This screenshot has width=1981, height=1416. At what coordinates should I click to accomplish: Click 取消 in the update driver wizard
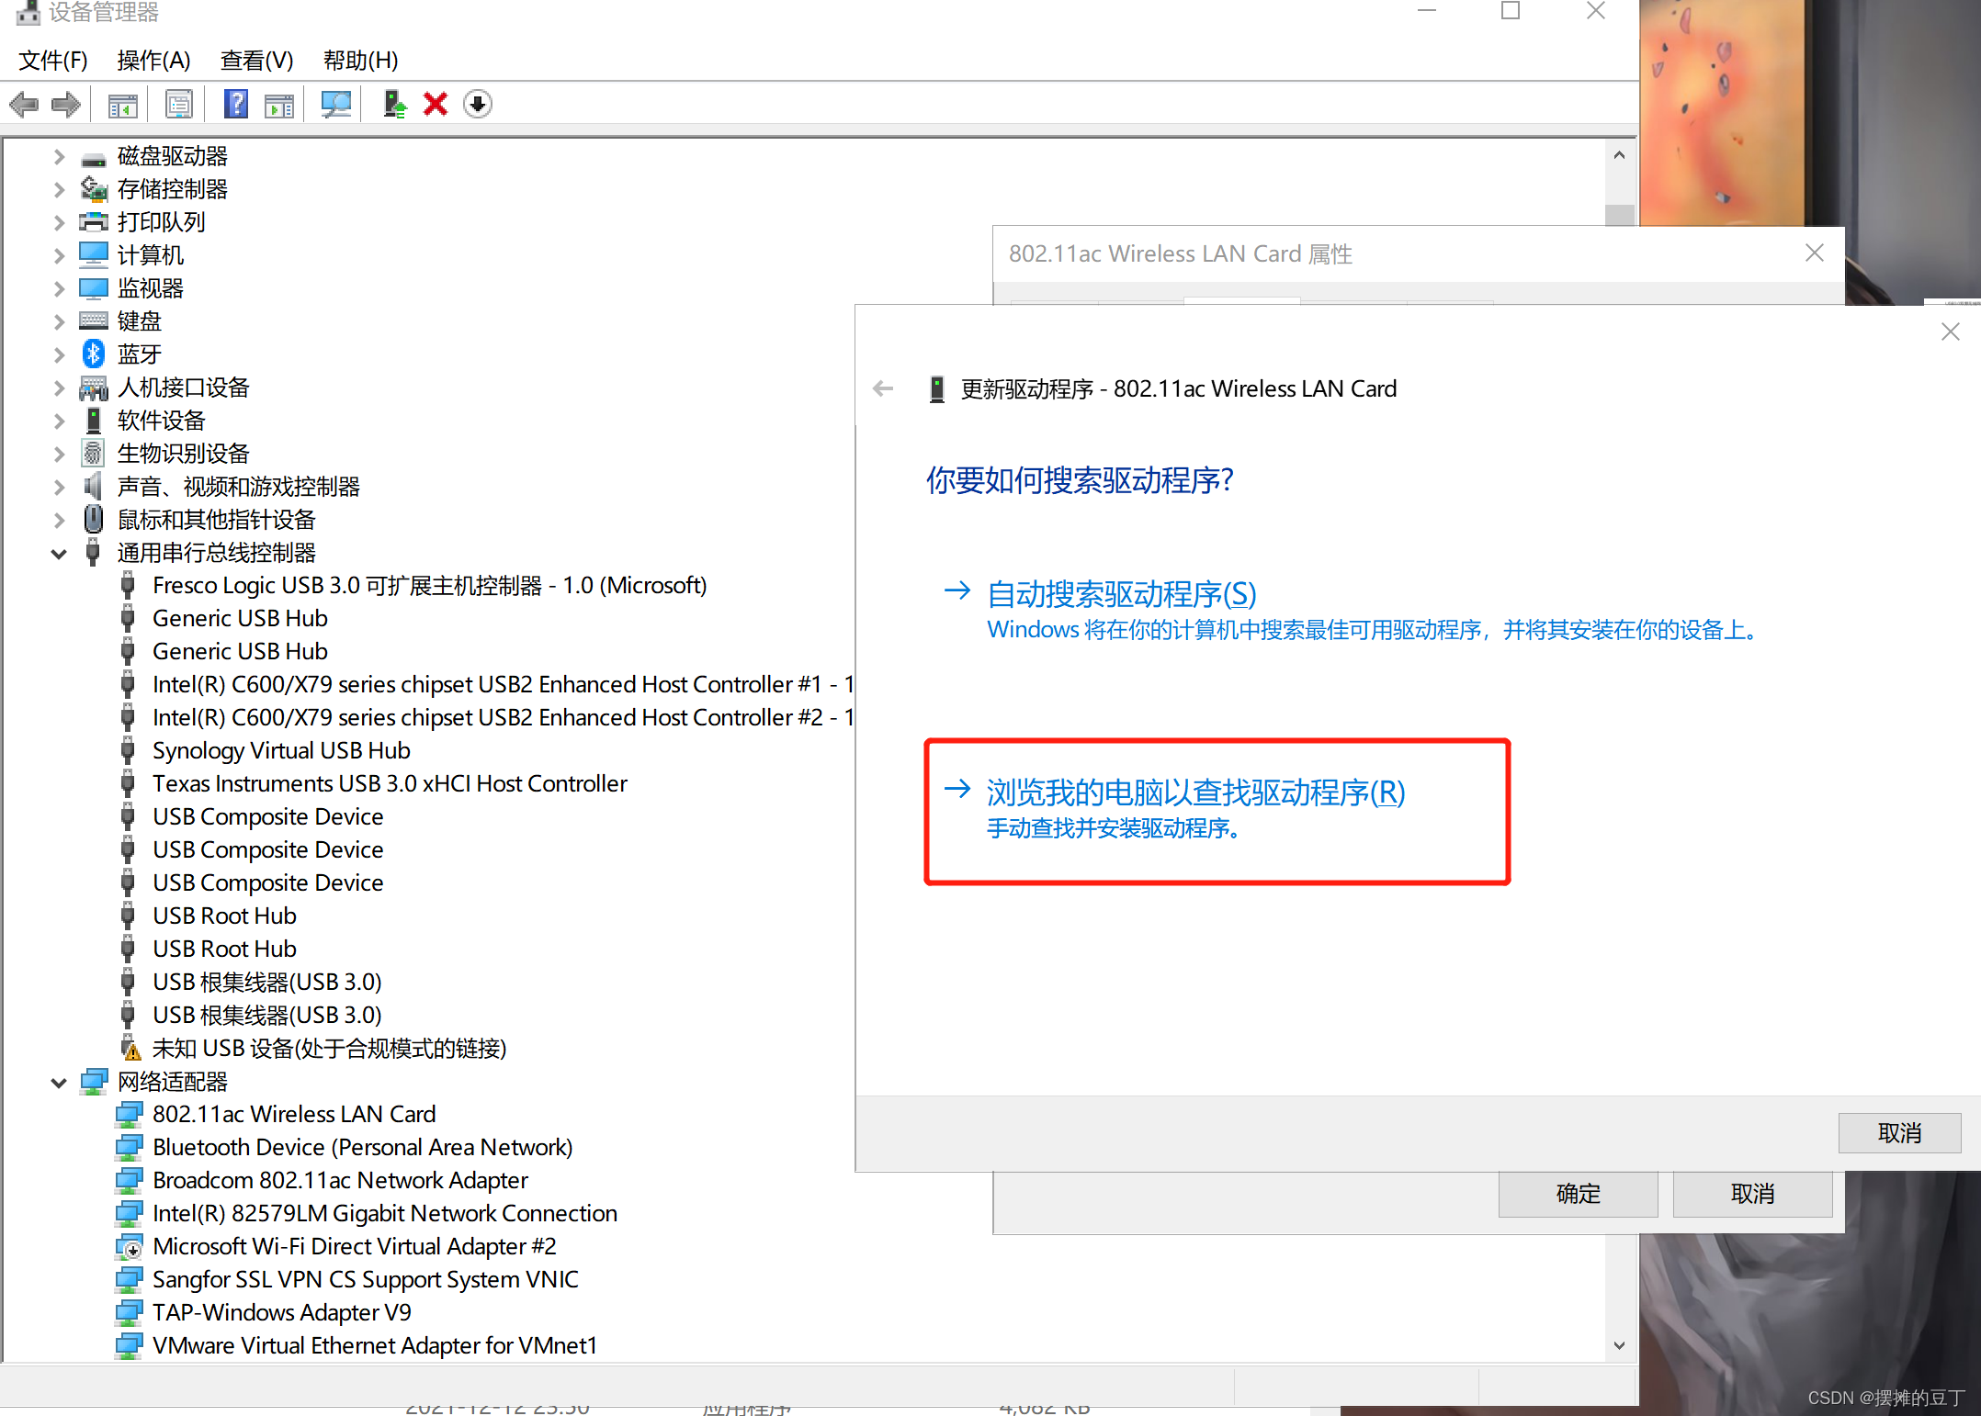1898,1133
